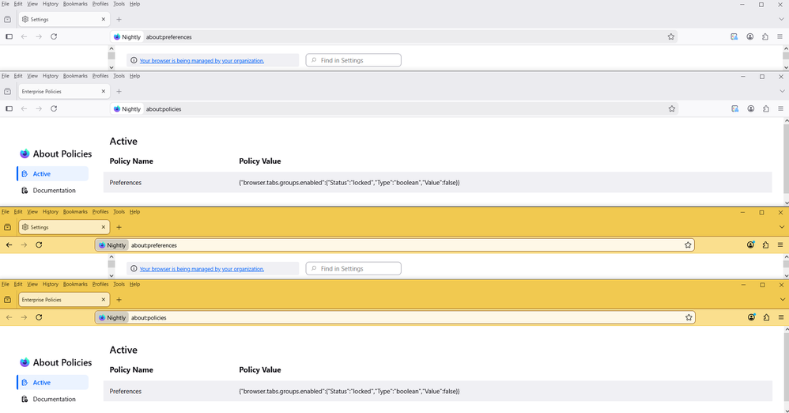This screenshot has width=789, height=413.
Task: Expand the tab list chevron in the gray Settings window
Action: point(781,19)
